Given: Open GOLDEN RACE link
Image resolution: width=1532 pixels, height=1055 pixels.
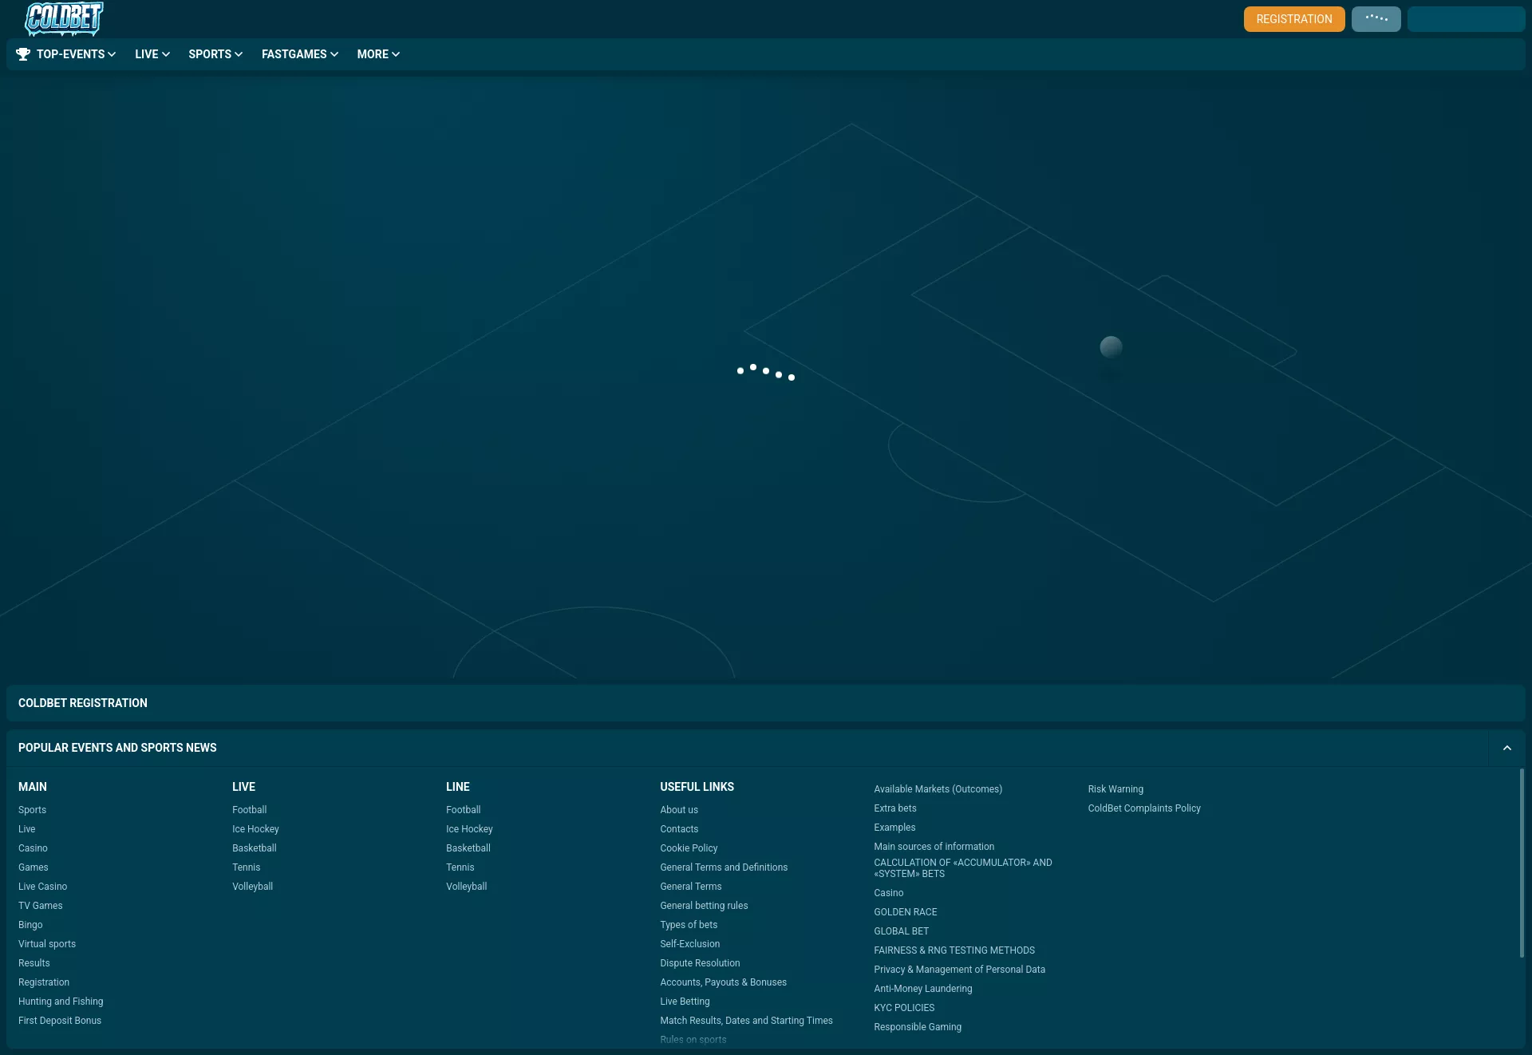Looking at the screenshot, I should [906, 912].
